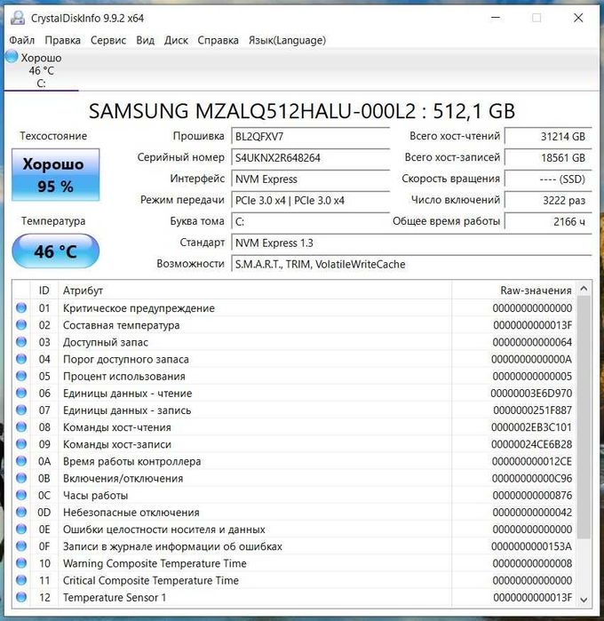The image size is (604, 621).
Task: Click the status circle for attribute 11
Action: click(21, 580)
